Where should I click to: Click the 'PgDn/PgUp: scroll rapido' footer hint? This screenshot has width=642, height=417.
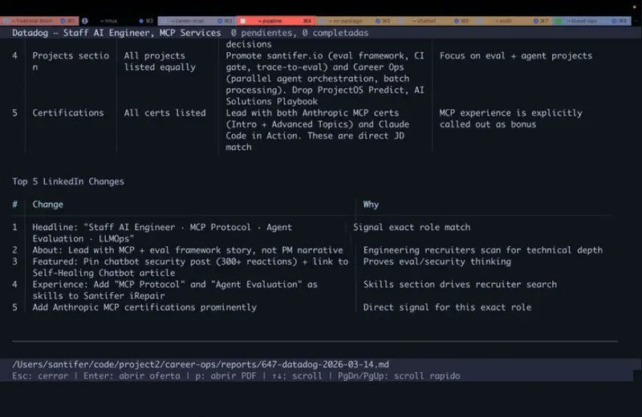coord(399,375)
